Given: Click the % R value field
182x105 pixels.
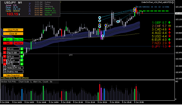Looking at the screenshot, I should point(13,60).
